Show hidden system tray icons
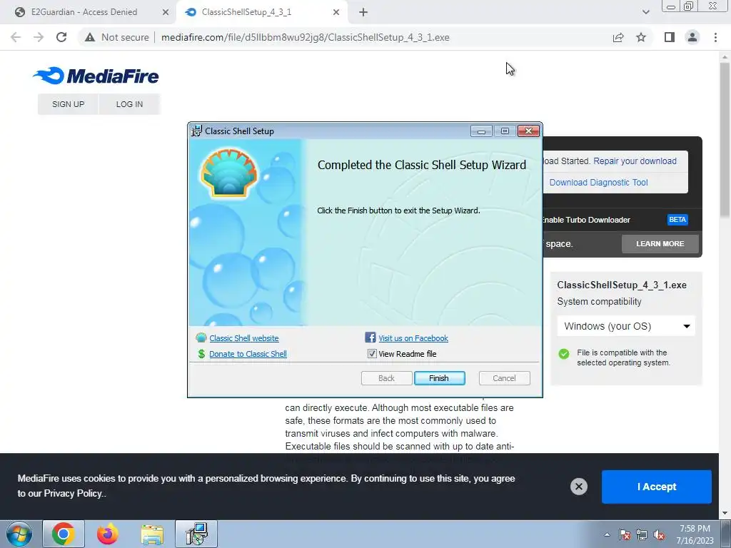The width and height of the screenshot is (731, 548). (607, 534)
